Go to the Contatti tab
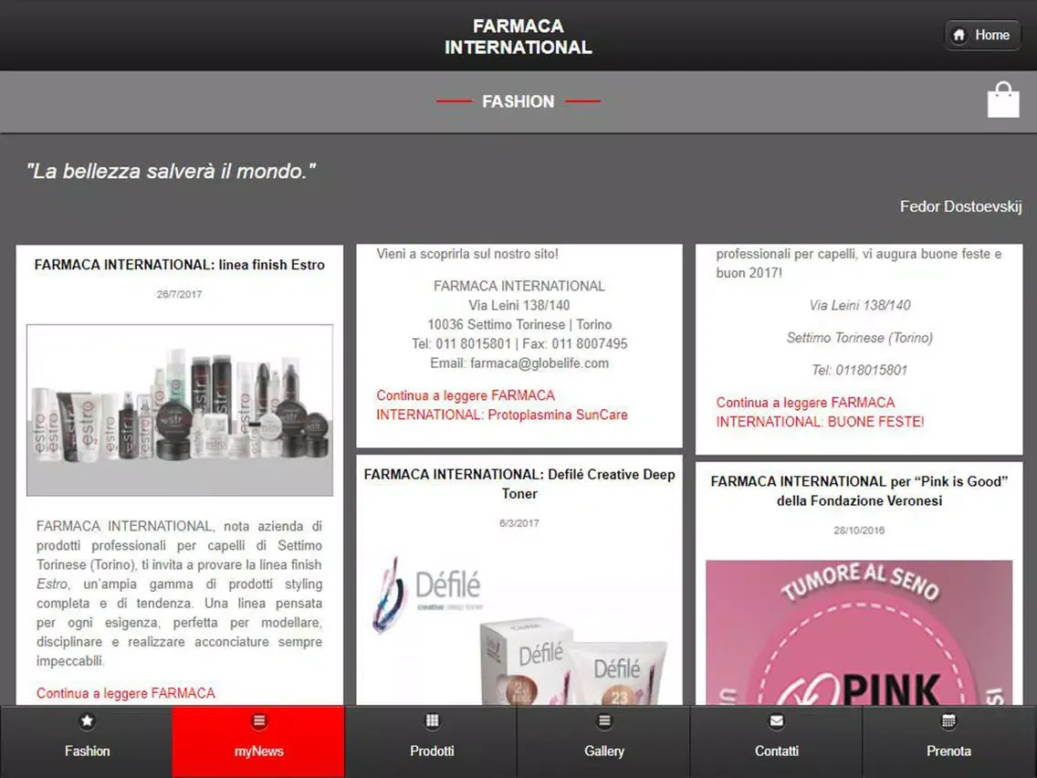 777,741
